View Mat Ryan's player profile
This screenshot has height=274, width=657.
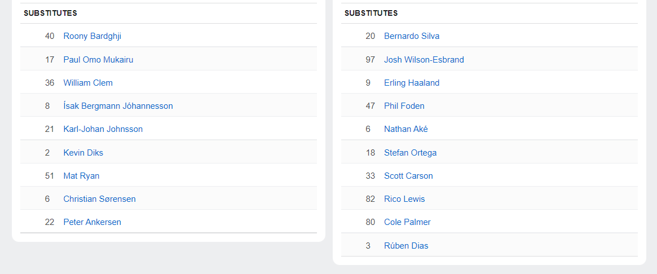[81, 176]
